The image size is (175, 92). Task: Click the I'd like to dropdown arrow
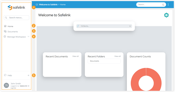(x=130, y=26)
